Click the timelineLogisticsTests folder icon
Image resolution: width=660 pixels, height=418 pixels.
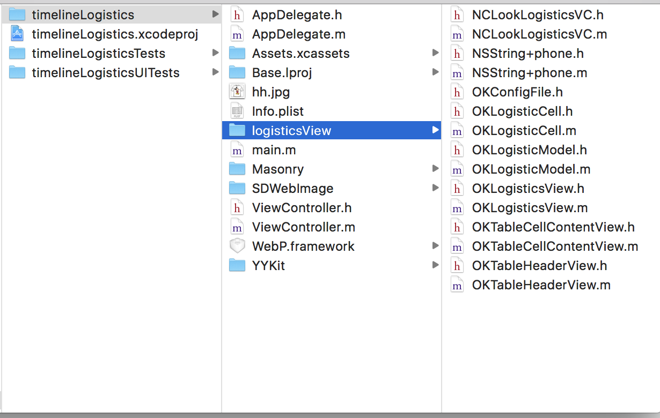coord(17,53)
